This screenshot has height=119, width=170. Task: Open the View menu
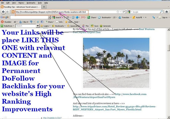(14, 3)
